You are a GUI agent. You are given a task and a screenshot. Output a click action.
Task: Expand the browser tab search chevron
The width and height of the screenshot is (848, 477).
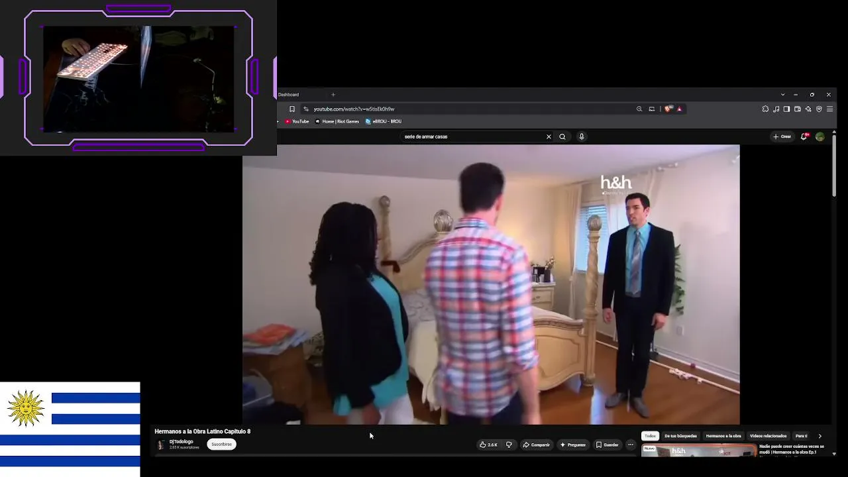point(782,95)
